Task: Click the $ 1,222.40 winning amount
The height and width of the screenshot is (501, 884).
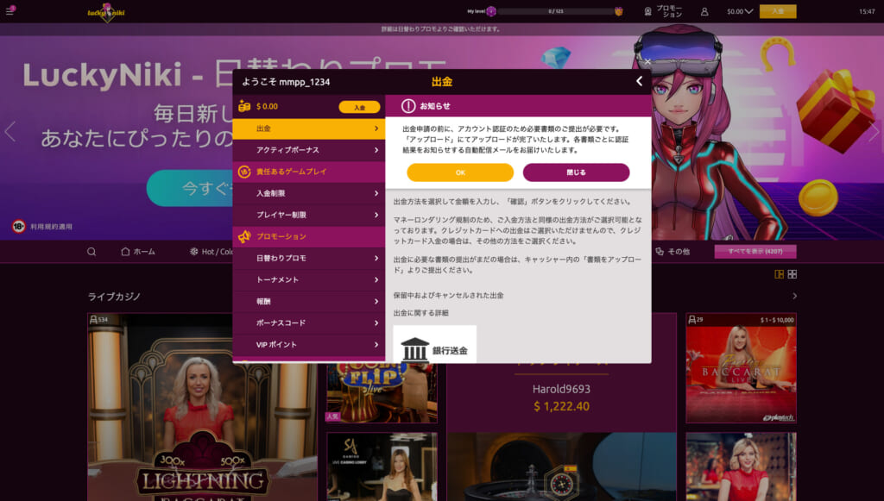Action: point(561,406)
